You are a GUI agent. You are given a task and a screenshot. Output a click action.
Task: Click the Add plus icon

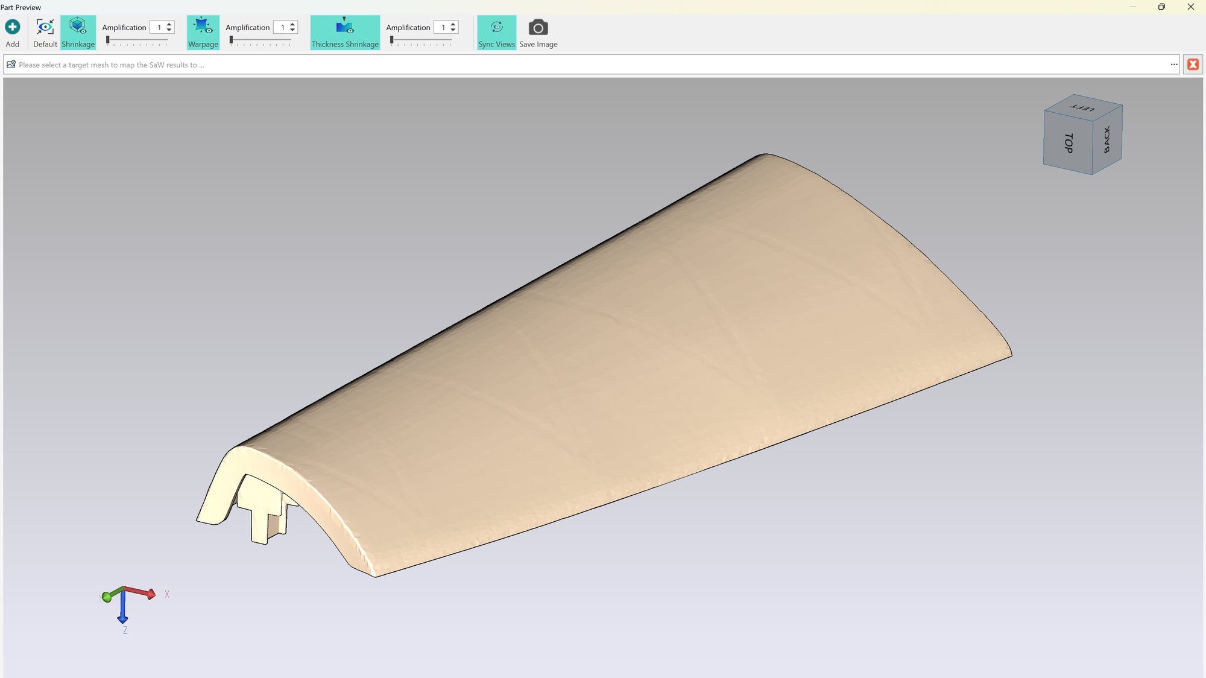pyautogui.click(x=12, y=27)
